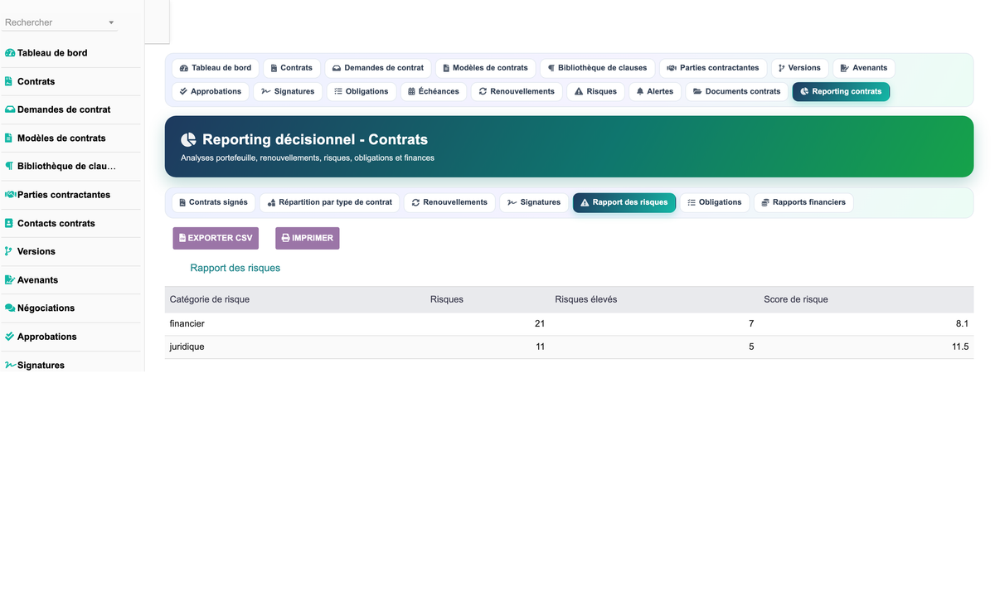Screen dimensions: 995x616
Task: Switch to the Contrats top tab
Action: pos(292,68)
